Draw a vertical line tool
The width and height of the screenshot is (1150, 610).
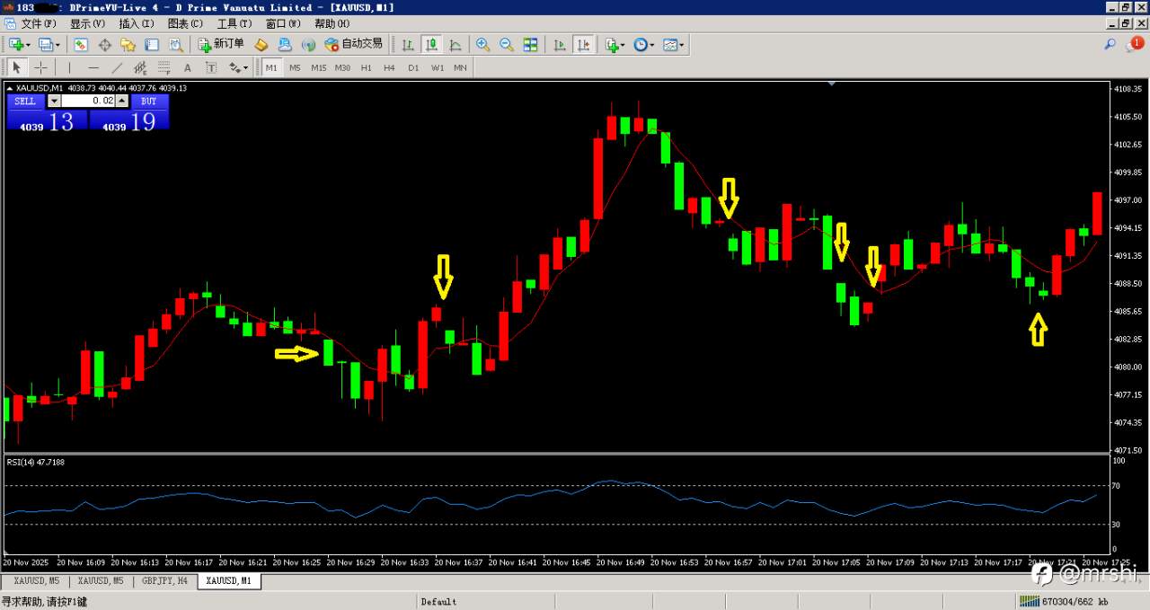(69, 67)
